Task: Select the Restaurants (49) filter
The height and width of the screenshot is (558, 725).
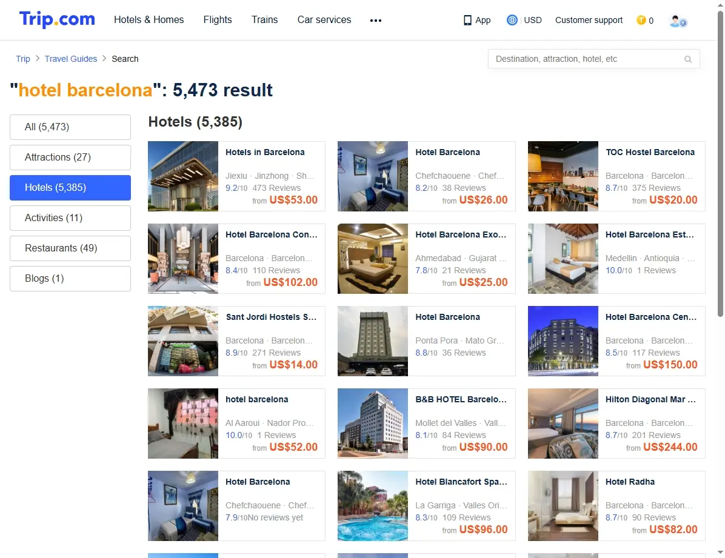Action: coord(70,248)
